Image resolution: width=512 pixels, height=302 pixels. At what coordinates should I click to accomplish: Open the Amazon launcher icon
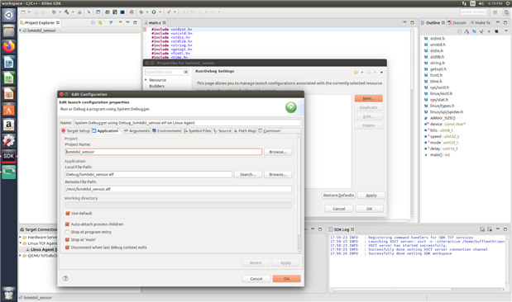[9, 125]
